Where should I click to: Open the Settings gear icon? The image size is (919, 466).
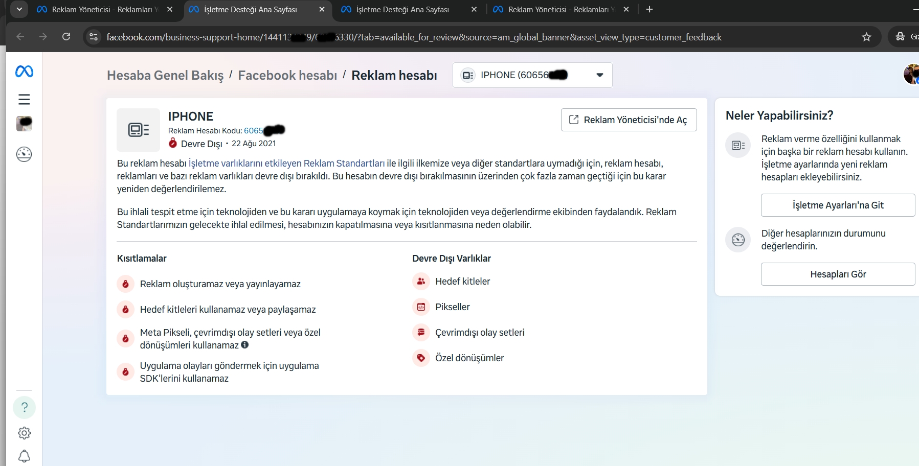tap(24, 433)
